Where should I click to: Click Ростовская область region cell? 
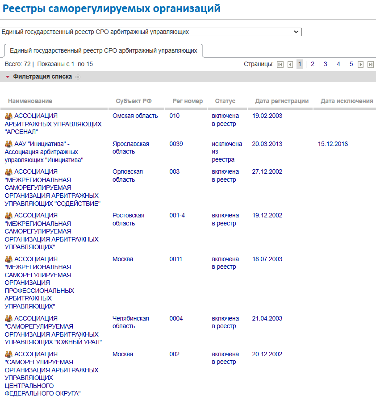tap(128, 219)
